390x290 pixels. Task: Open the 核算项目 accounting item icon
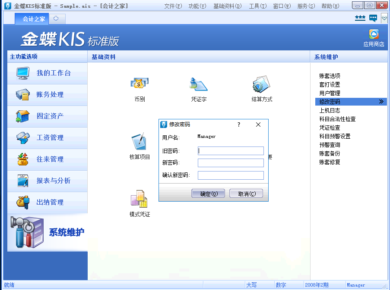[x=140, y=141]
